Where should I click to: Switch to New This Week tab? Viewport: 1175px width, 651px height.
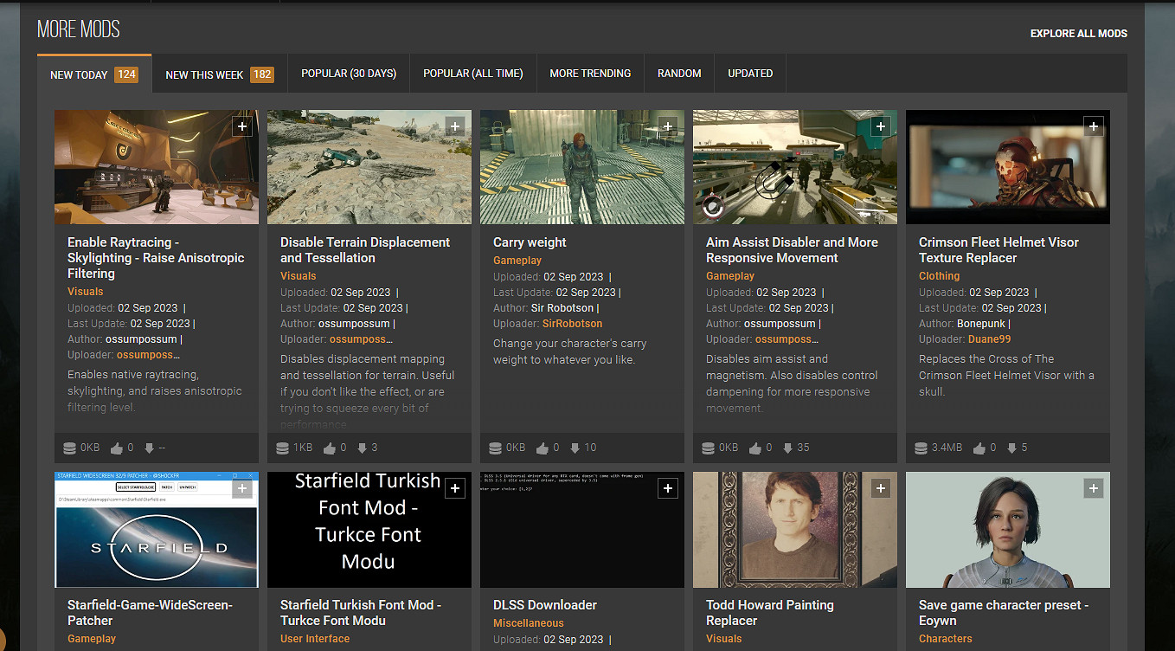pyautogui.click(x=219, y=74)
